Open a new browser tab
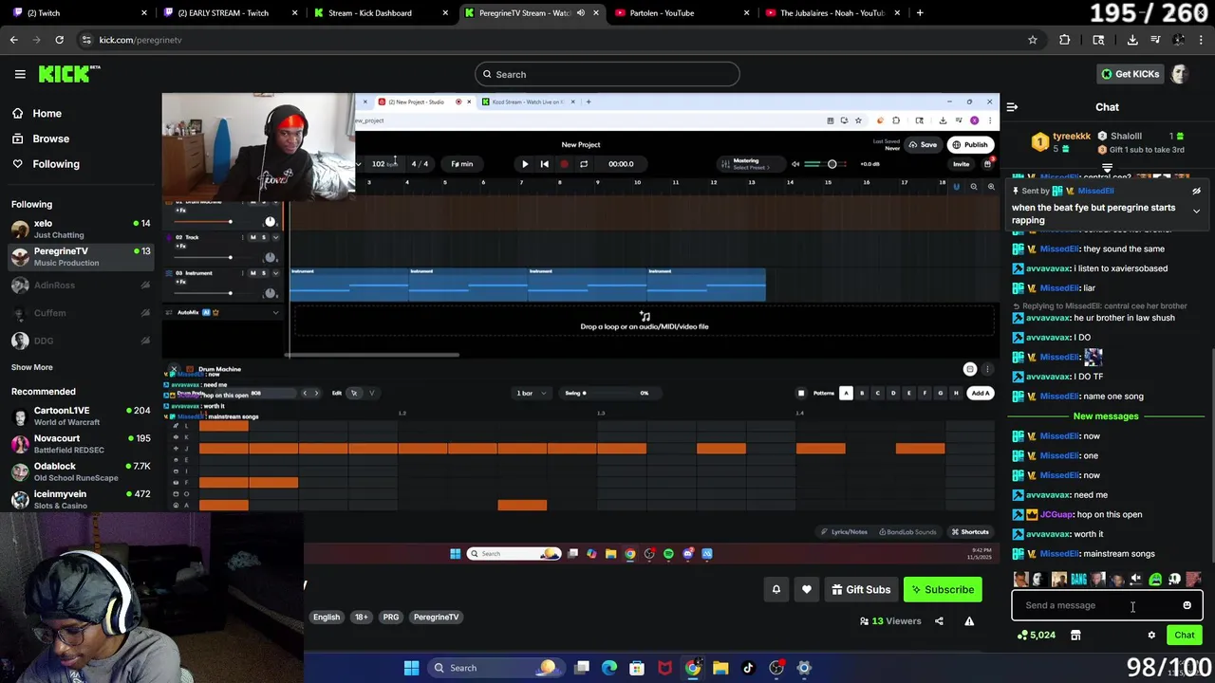 [920, 13]
